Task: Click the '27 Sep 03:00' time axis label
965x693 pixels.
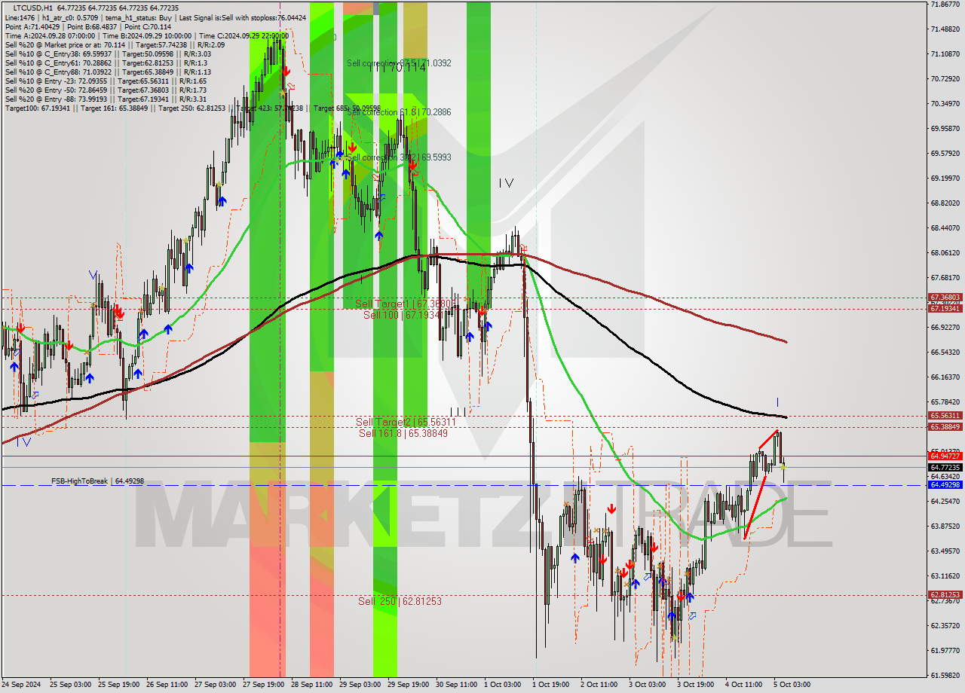Action: (214, 685)
